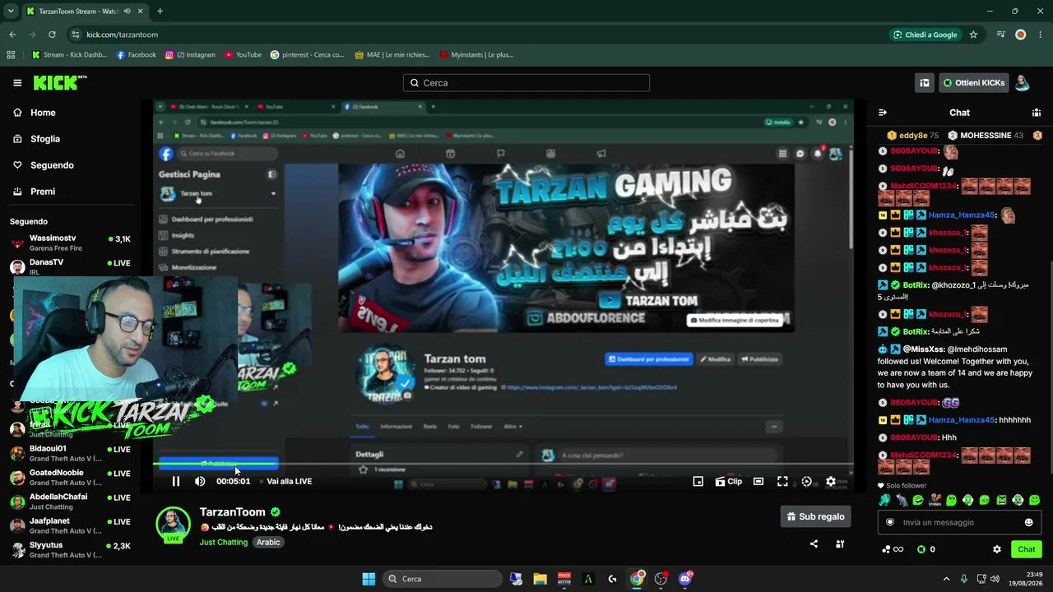The image size is (1053, 592).
Task: Open the AbdellahChafai followed channel
Action: 70,502
